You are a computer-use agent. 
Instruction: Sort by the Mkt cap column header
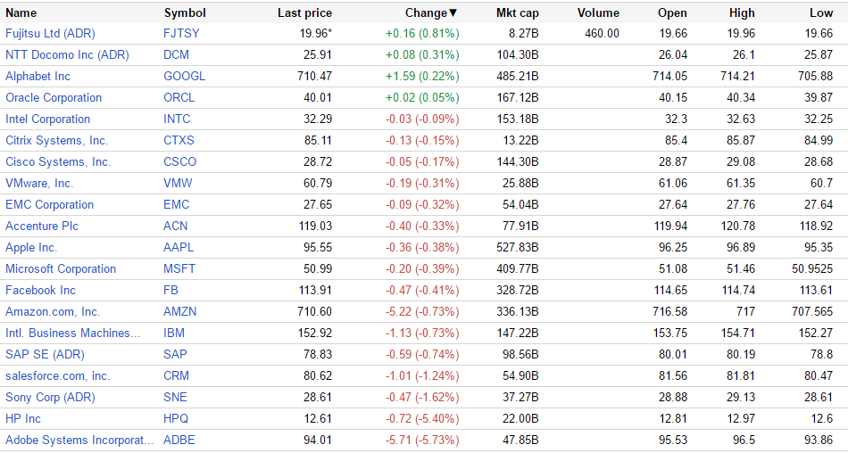518,12
